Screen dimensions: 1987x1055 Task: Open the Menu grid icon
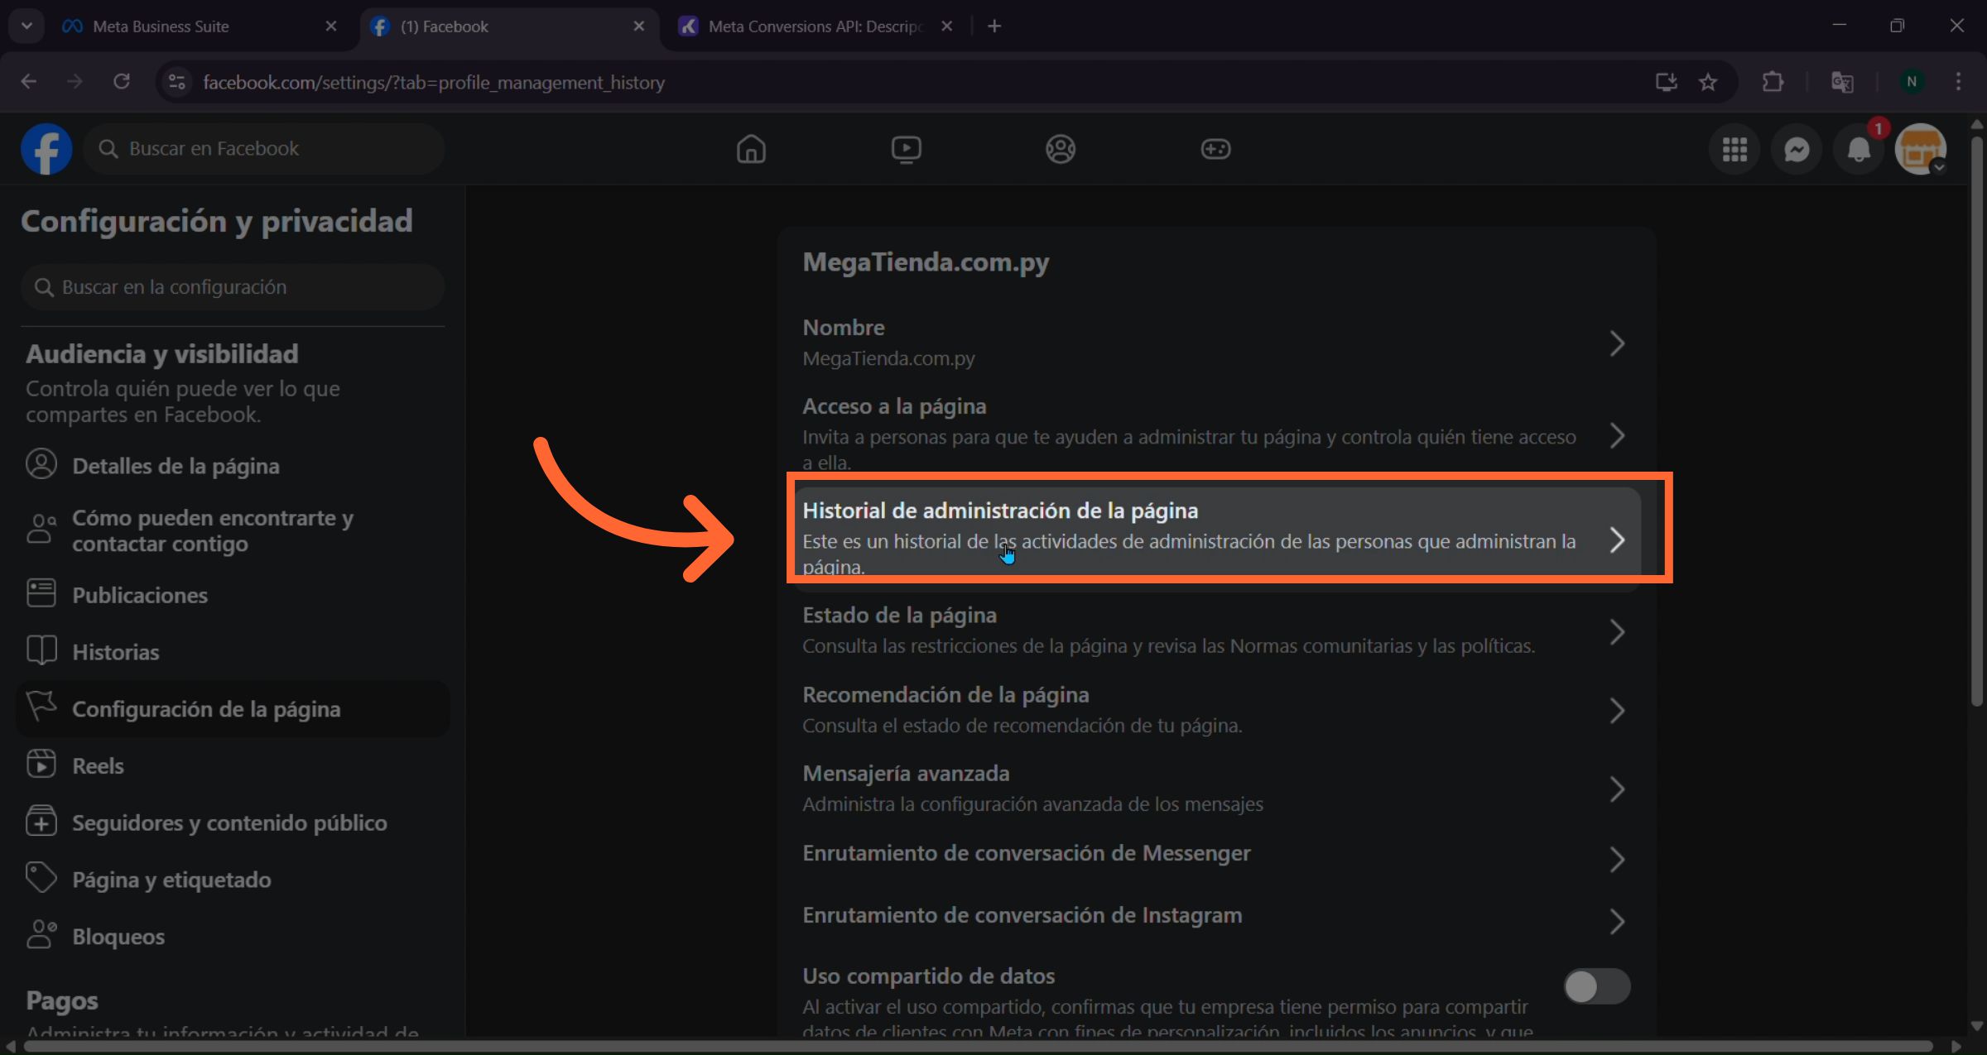[1735, 149]
